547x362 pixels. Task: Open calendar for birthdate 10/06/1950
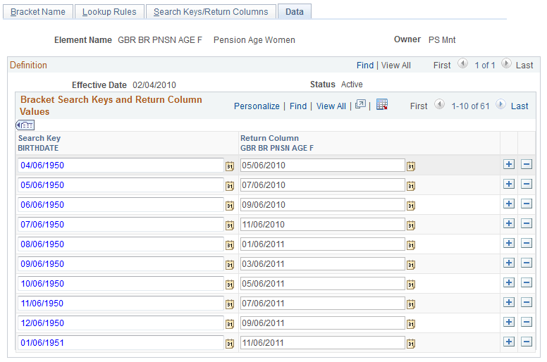[x=229, y=285]
